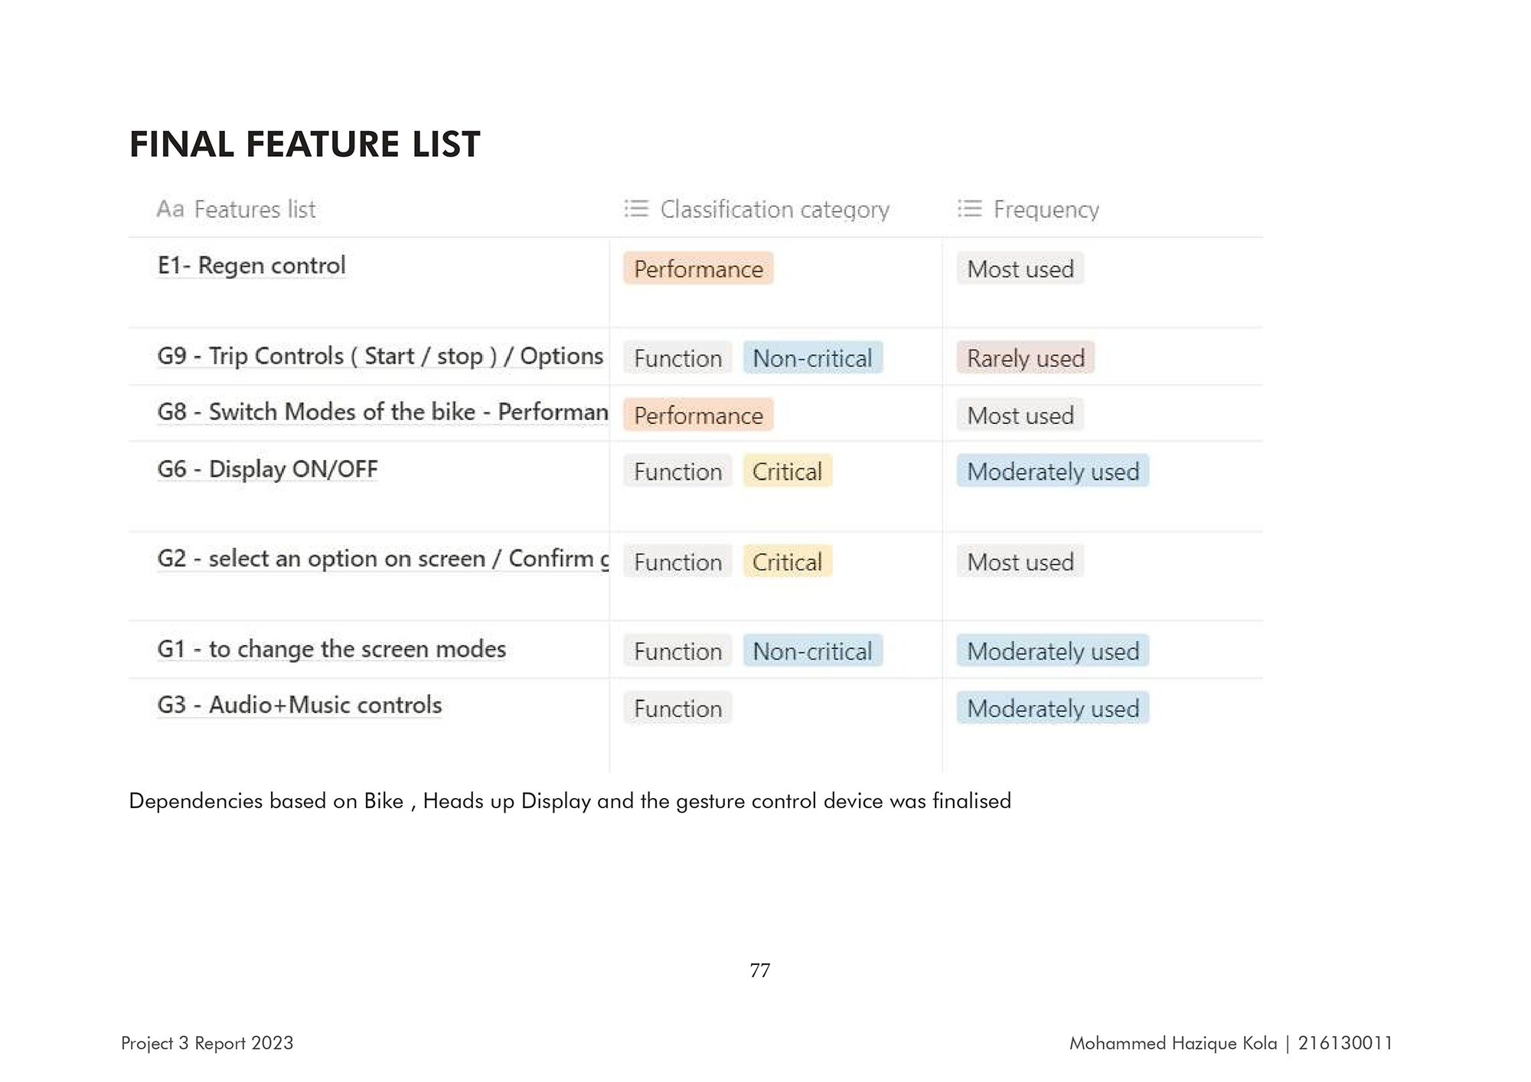Click the Aa icon beside Features list
The width and height of the screenshot is (1531, 1082).
coord(170,209)
